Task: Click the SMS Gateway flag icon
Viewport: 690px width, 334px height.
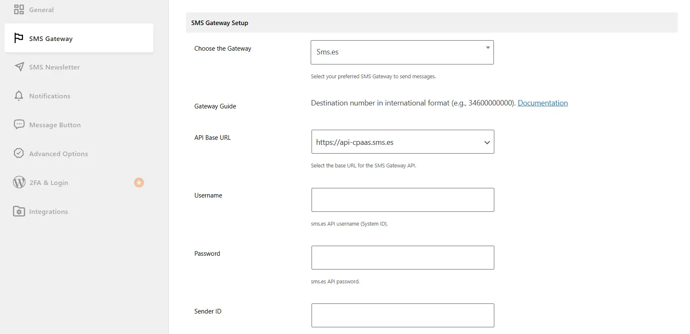Action: 19,38
